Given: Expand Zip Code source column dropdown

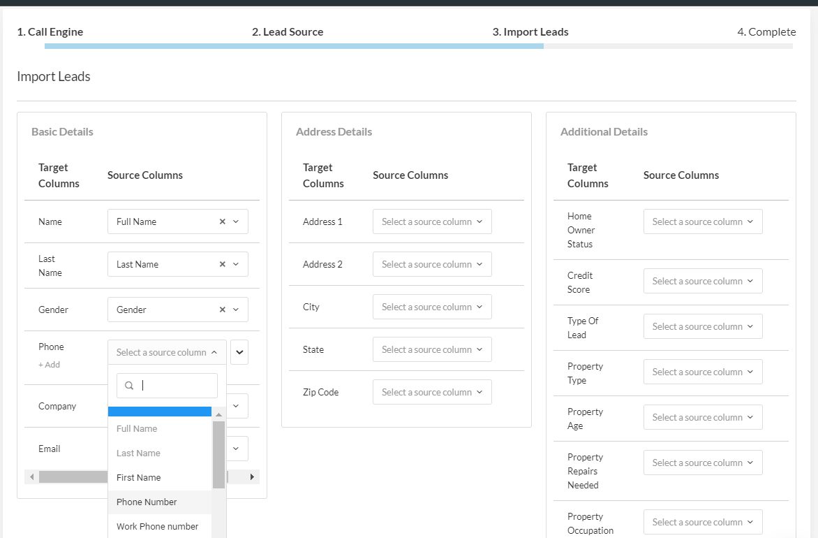Looking at the screenshot, I should pyautogui.click(x=432, y=392).
